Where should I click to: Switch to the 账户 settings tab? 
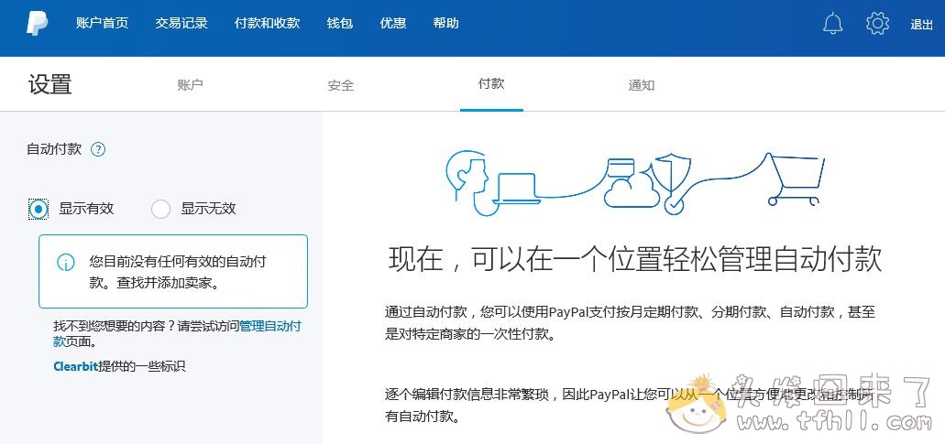point(190,85)
